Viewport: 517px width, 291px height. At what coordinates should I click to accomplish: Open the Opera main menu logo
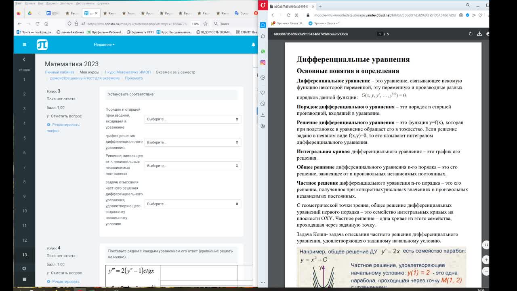263,5
